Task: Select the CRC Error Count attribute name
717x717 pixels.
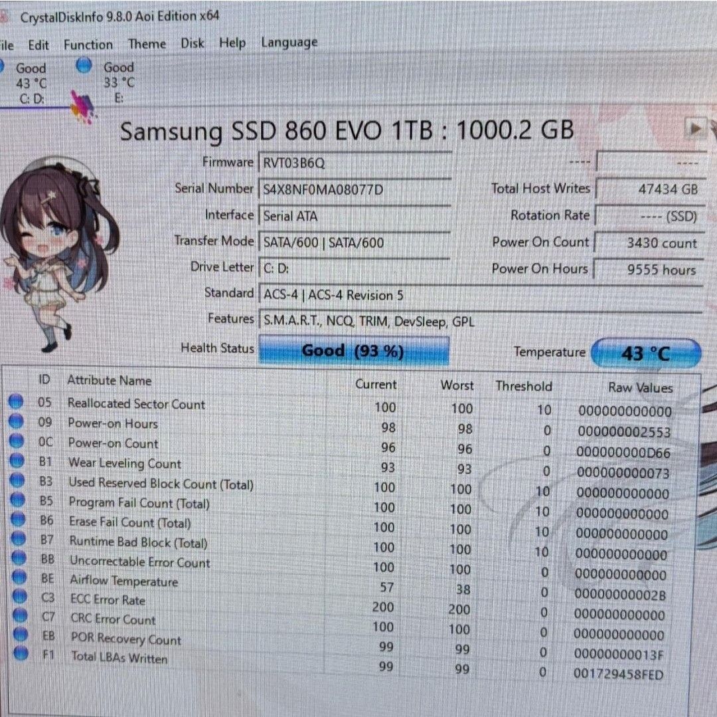Action: point(113,619)
